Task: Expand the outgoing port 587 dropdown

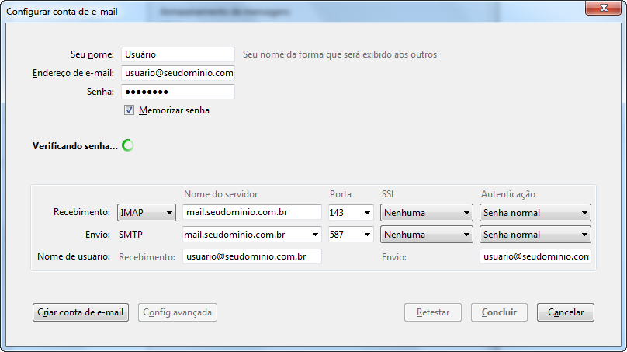Action: [366, 235]
